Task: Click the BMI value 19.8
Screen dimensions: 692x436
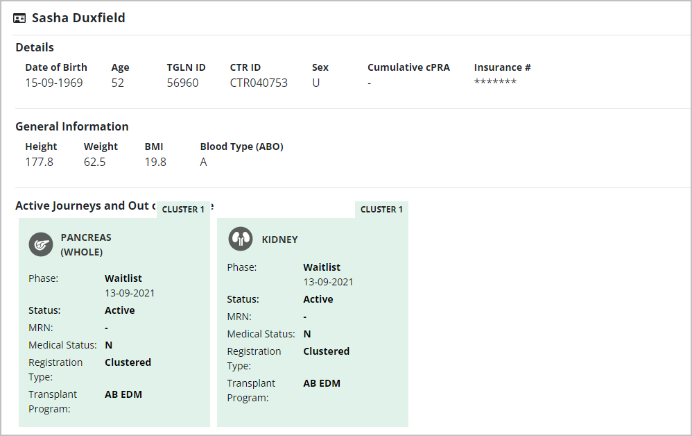Action: (x=155, y=162)
